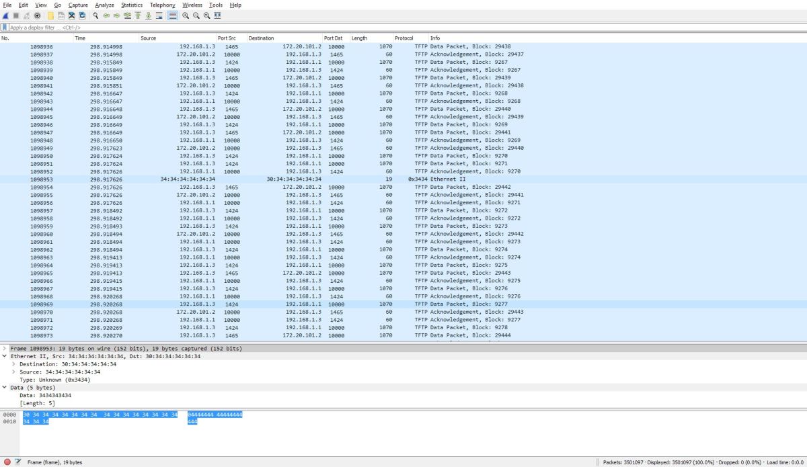Open the Tools menu
This screenshot has height=467, width=807.
(216, 5)
